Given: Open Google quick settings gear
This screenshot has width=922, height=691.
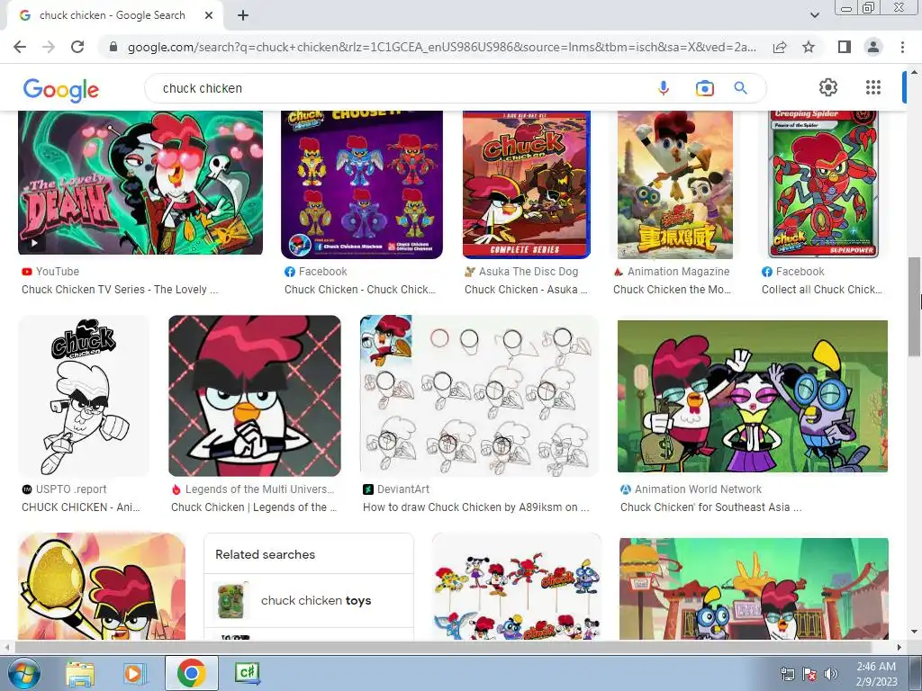Looking at the screenshot, I should coord(828,87).
